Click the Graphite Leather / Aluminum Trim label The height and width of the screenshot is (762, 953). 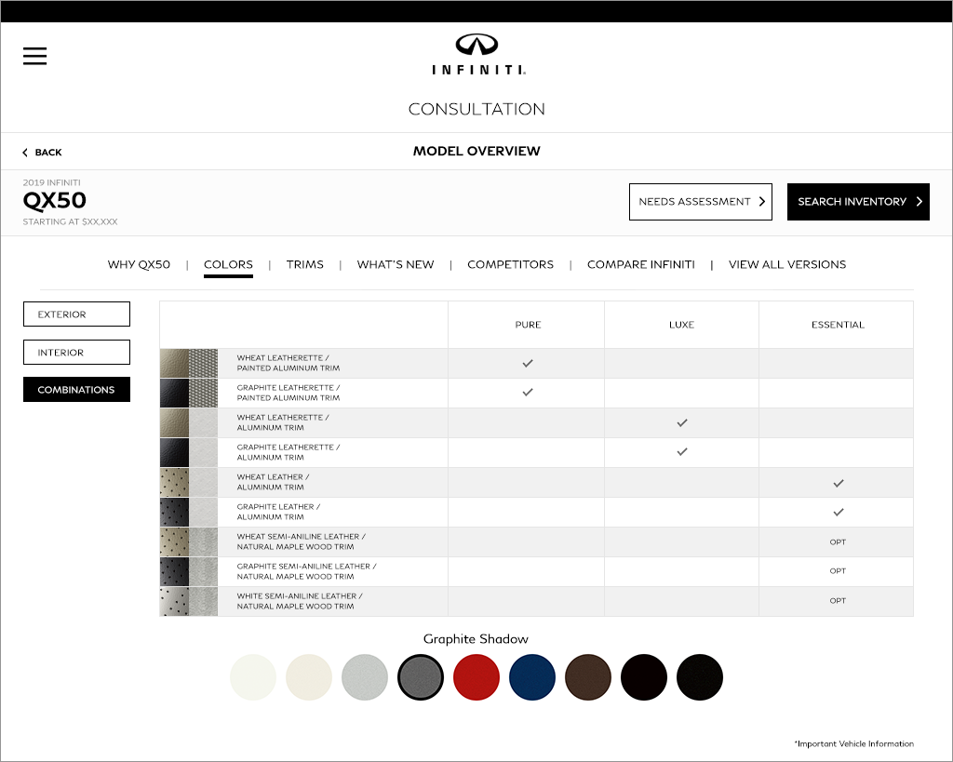coord(278,512)
